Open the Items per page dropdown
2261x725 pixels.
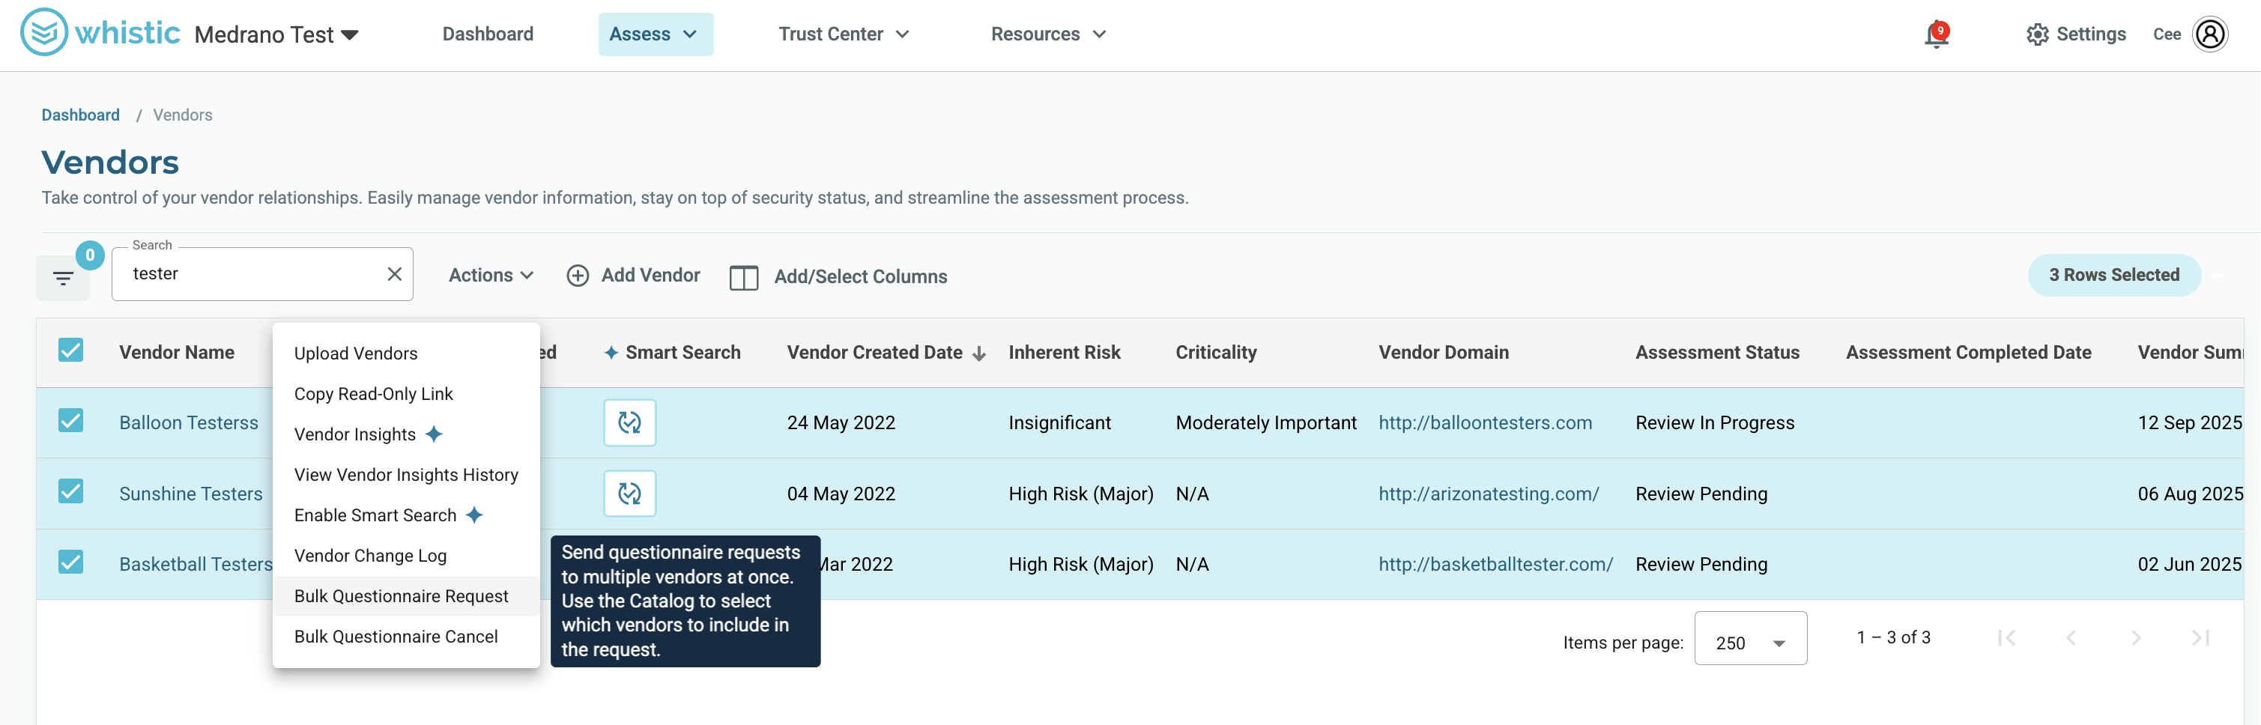[1750, 638]
